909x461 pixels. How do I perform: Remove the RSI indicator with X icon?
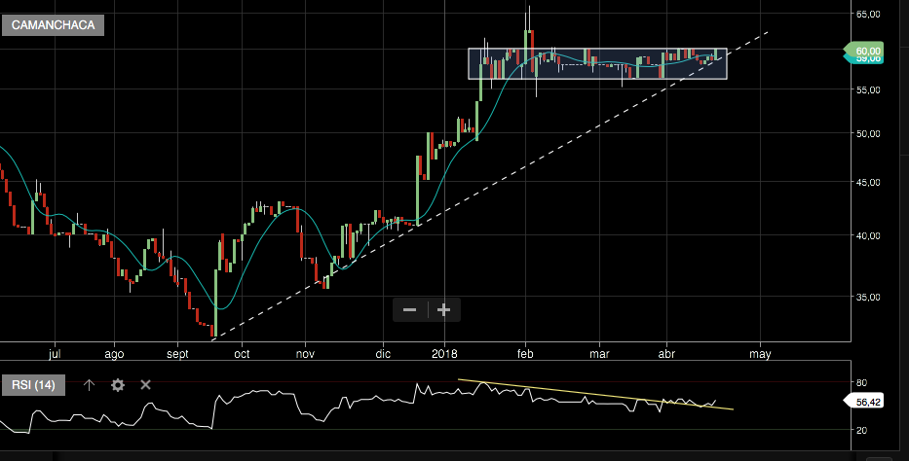click(145, 384)
